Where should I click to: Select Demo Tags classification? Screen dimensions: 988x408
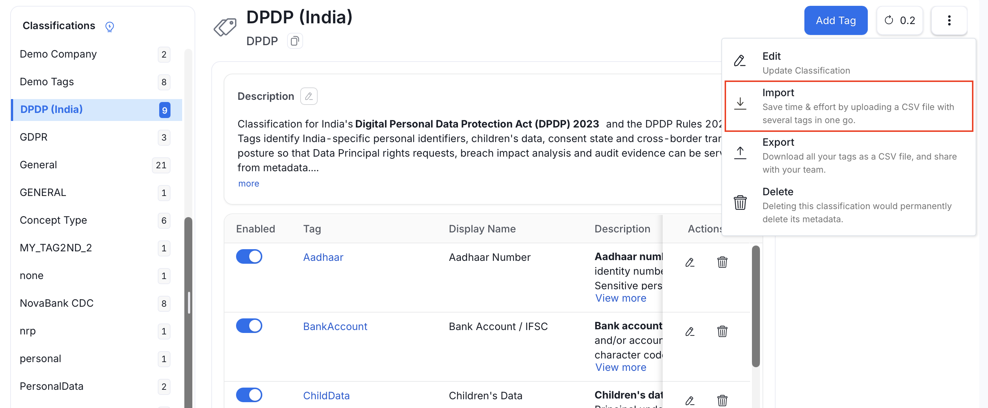coord(96,82)
